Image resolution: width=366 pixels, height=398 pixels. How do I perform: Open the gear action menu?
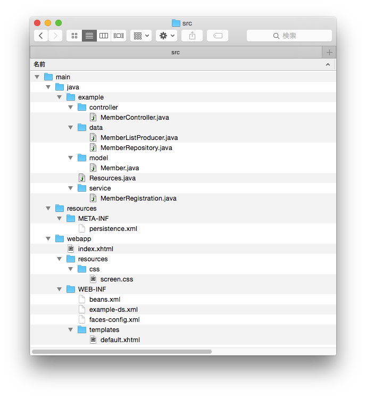point(167,36)
